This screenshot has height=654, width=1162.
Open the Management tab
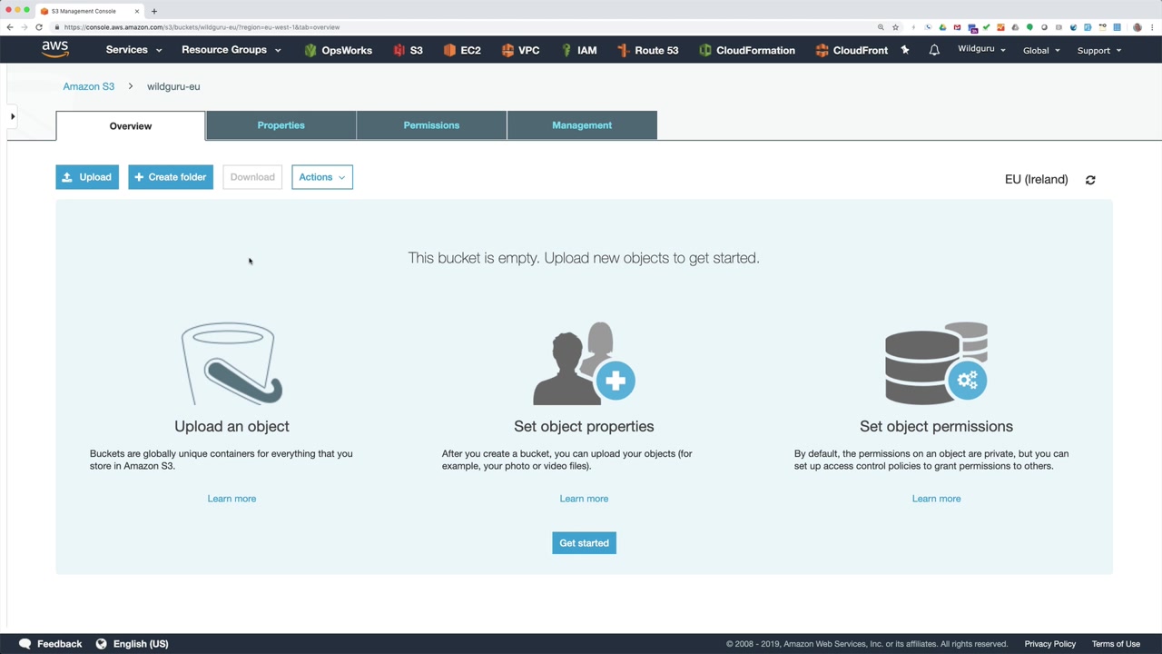pos(582,125)
